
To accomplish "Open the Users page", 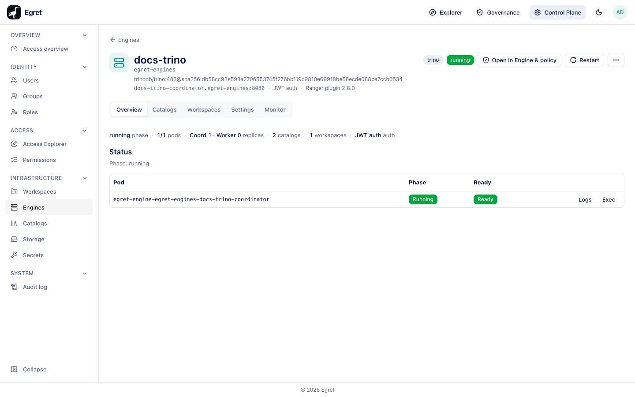I will click(49, 81).
